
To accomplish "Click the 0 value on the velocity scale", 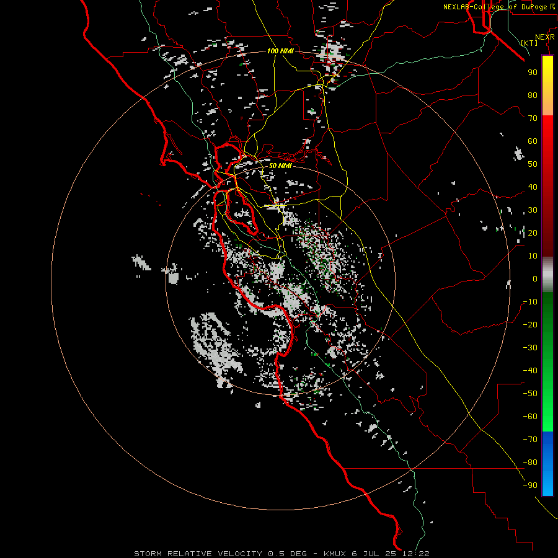I will click(535, 279).
